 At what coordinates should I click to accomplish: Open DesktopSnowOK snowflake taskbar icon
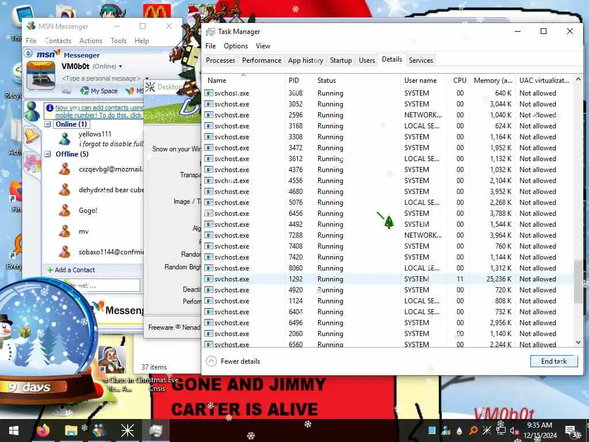(x=127, y=430)
